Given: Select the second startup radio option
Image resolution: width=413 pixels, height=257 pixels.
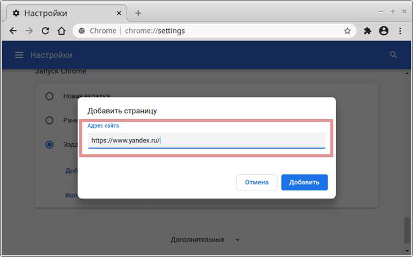Looking at the screenshot, I should click(x=49, y=121).
